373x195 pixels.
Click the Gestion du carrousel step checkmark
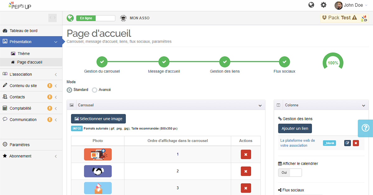[102, 62]
